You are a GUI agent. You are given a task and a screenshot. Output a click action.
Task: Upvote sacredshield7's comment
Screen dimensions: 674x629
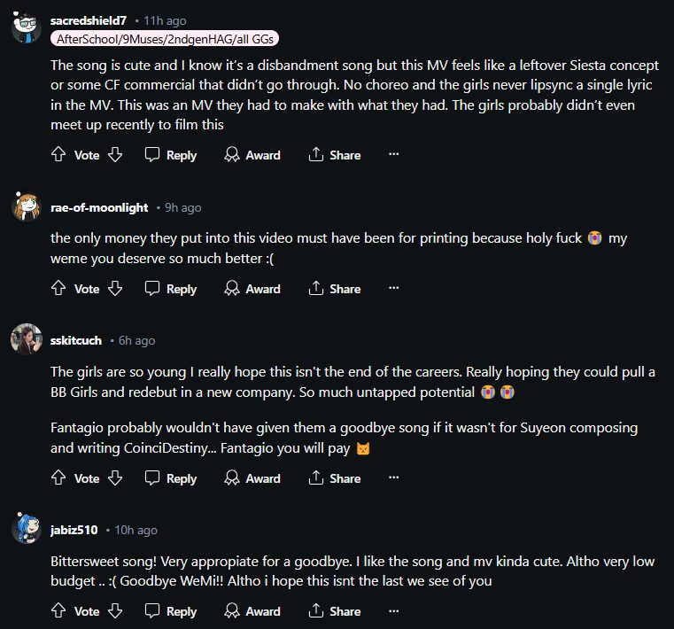[59, 155]
